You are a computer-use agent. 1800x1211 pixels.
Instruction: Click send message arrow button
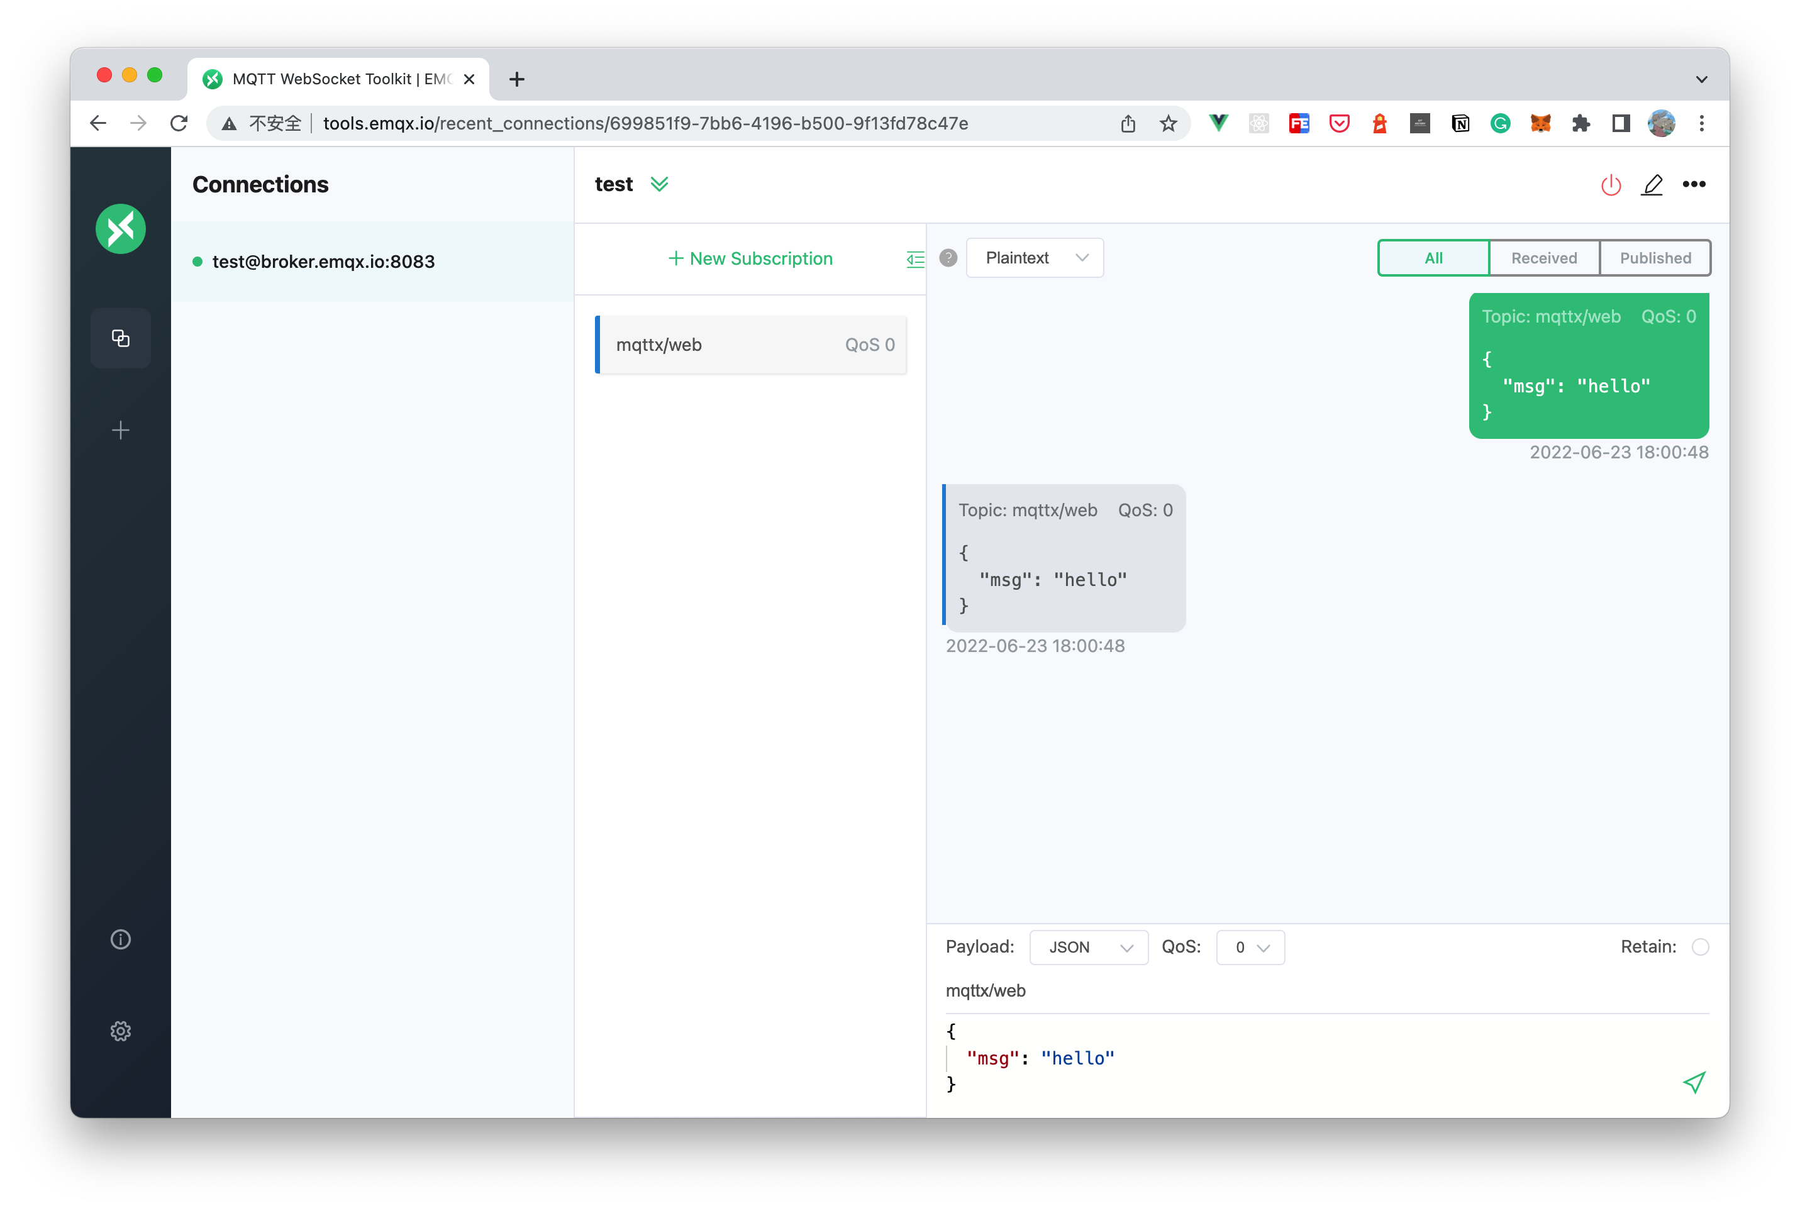[1692, 1081]
